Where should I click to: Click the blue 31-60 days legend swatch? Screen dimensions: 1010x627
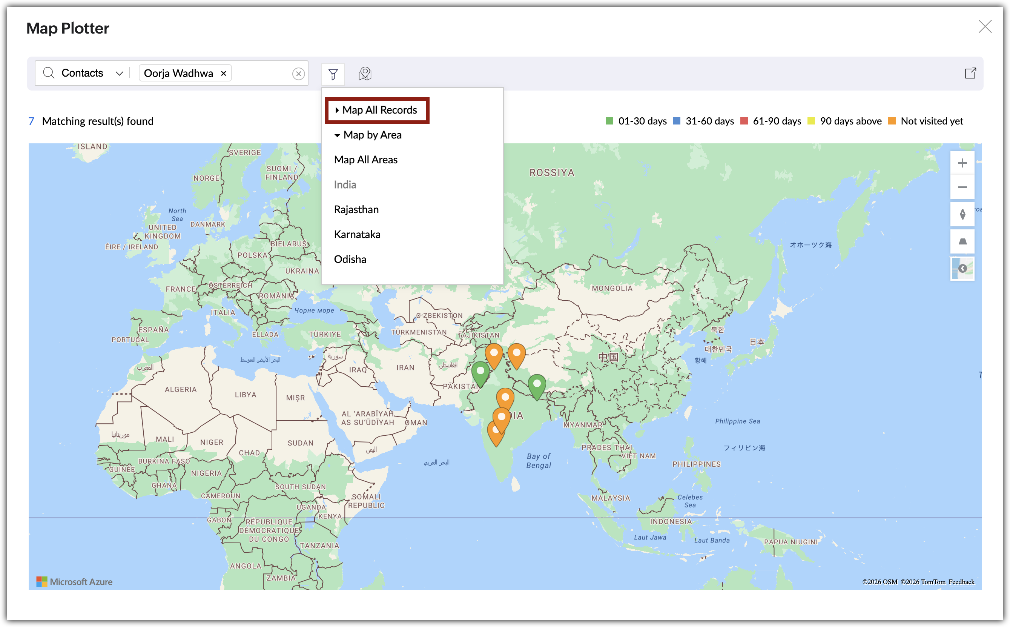pyautogui.click(x=676, y=121)
